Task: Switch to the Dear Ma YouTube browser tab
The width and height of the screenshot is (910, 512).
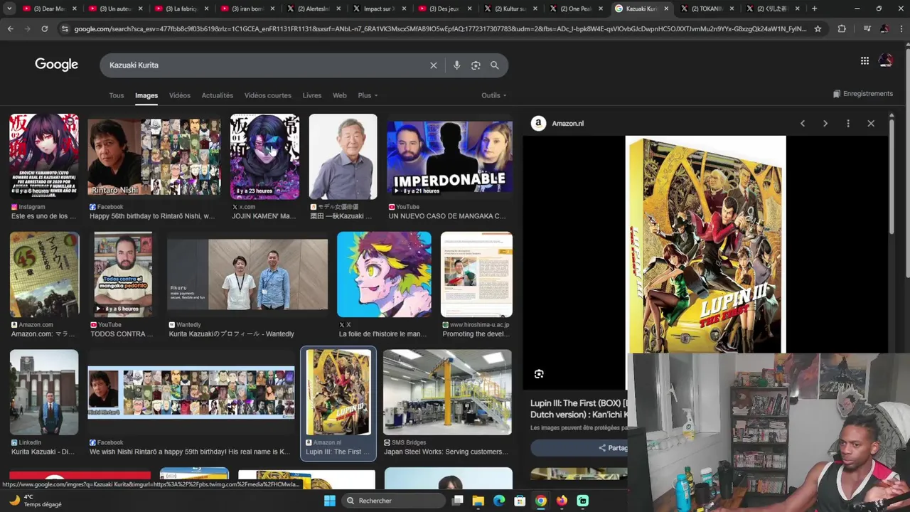Action: coord(49,9)
